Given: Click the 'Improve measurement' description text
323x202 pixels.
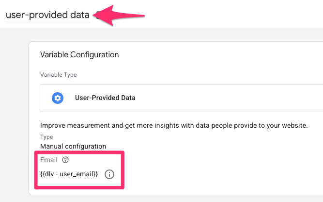Looking at the screenshot, I should [174, 125].
